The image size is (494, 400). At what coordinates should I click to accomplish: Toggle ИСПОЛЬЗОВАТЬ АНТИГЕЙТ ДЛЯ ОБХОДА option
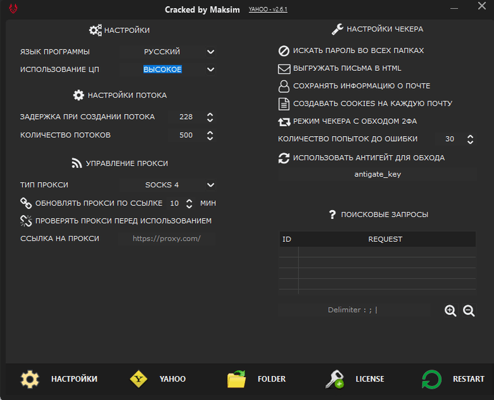pos(362,158)
